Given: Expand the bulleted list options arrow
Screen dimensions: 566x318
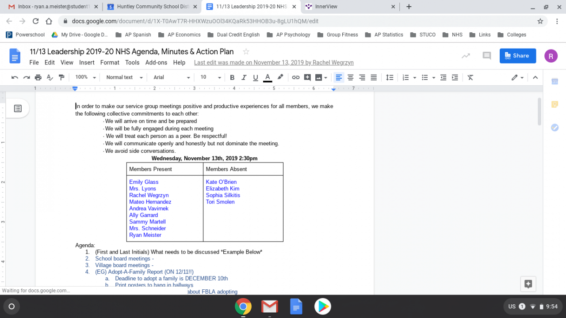Looking at the screenshot, I should click(434, 77).
